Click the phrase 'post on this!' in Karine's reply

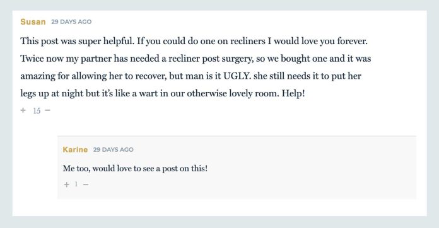point(185,169)
